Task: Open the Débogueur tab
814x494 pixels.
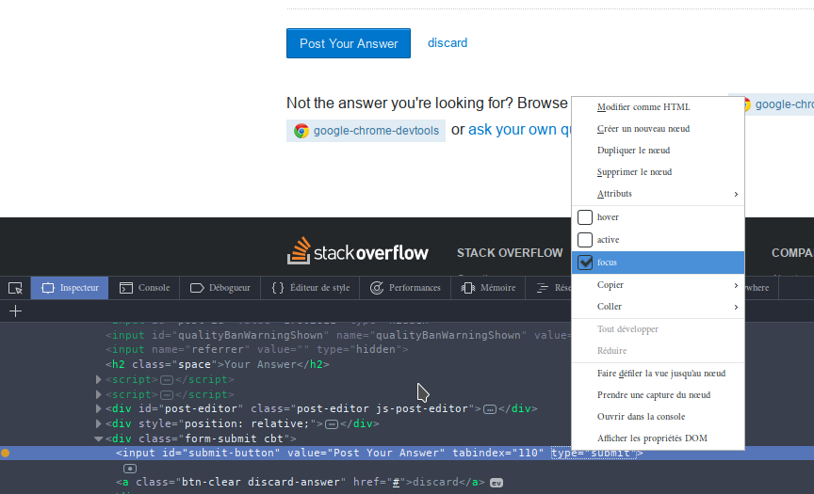Action: (220, 288)
